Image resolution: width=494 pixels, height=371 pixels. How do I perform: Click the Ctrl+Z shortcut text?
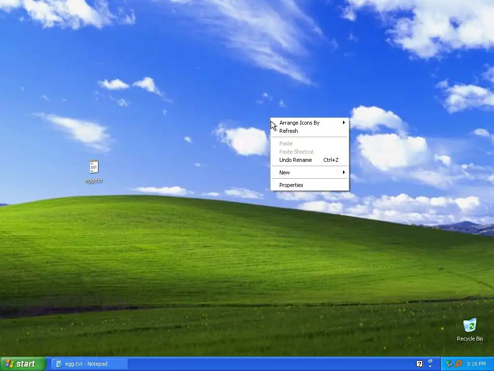tap(331, 160)
